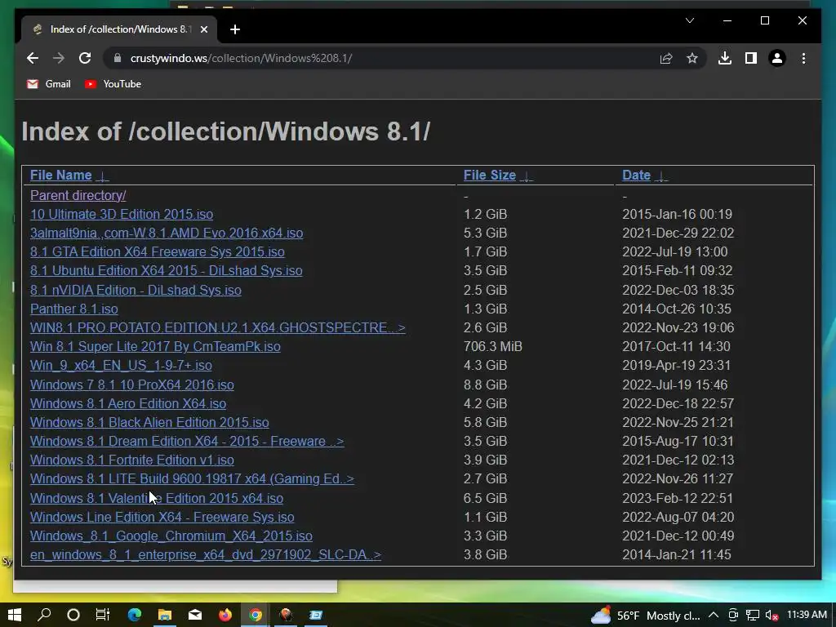Click the Date descending arrow
Image resolution: width=836 pixels, height=627 pixels.
pos(661,176)
